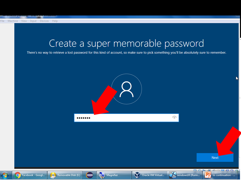Open the os continuation PowerPoint taskbar icon
241x180 pixels.
point(220,175)
